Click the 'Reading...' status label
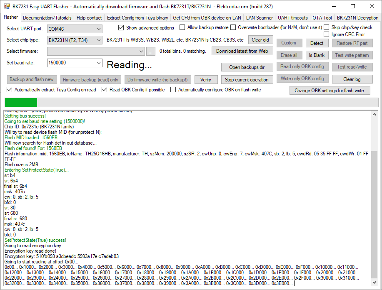Image resolution: width=382 pixels, height=290 pixels. [130, 65]
